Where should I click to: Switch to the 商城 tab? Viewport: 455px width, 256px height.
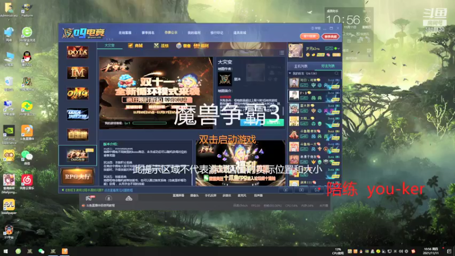(135, 46)
